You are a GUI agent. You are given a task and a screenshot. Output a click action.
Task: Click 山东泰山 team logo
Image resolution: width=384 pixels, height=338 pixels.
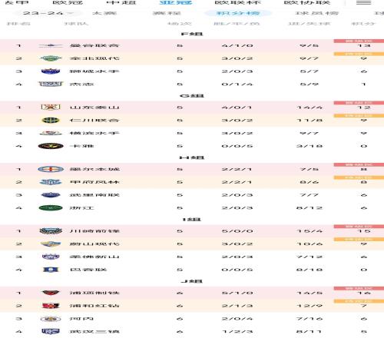coord(51,107)
